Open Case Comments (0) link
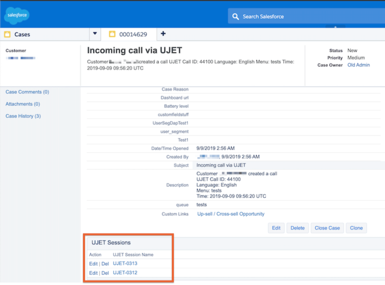 pos(27,92)
